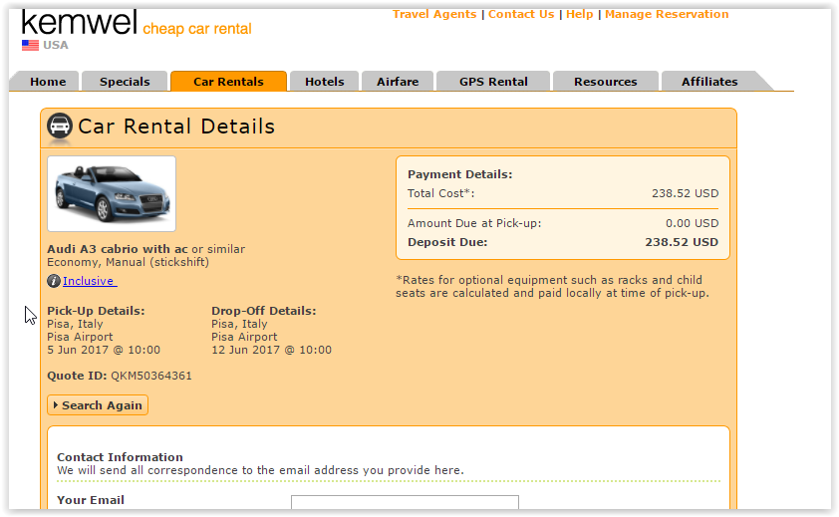839x517 pixels.
Task: Click the Total Cost 238.52 USD value
Action: (x=685, y=193)
